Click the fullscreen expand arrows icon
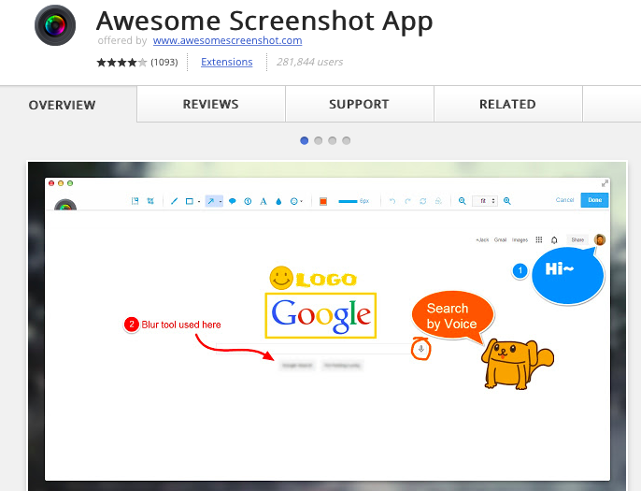 click(605, 183)
